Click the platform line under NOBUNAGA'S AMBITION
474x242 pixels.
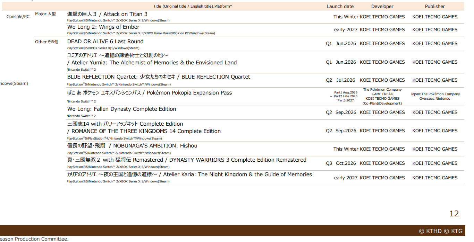click(x=119, y=153)
